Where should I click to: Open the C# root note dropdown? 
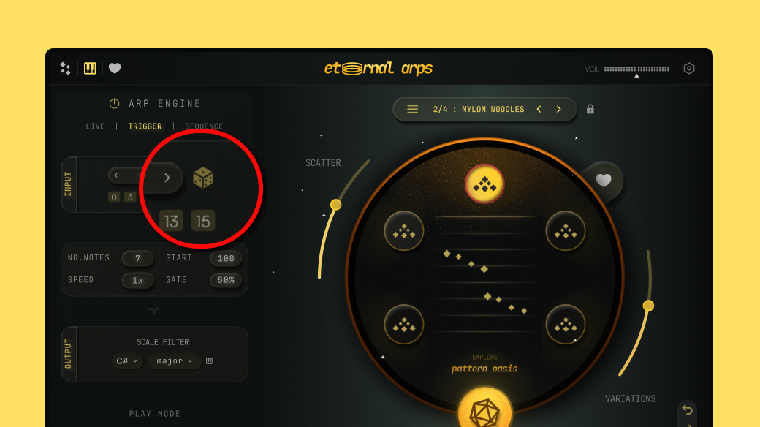point(127,361)
